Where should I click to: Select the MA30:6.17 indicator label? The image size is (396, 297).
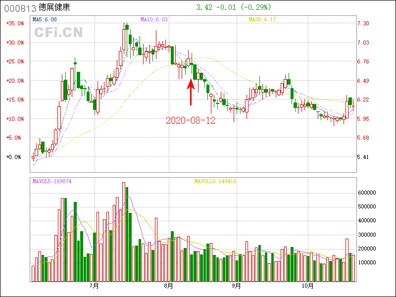point(262,19)
